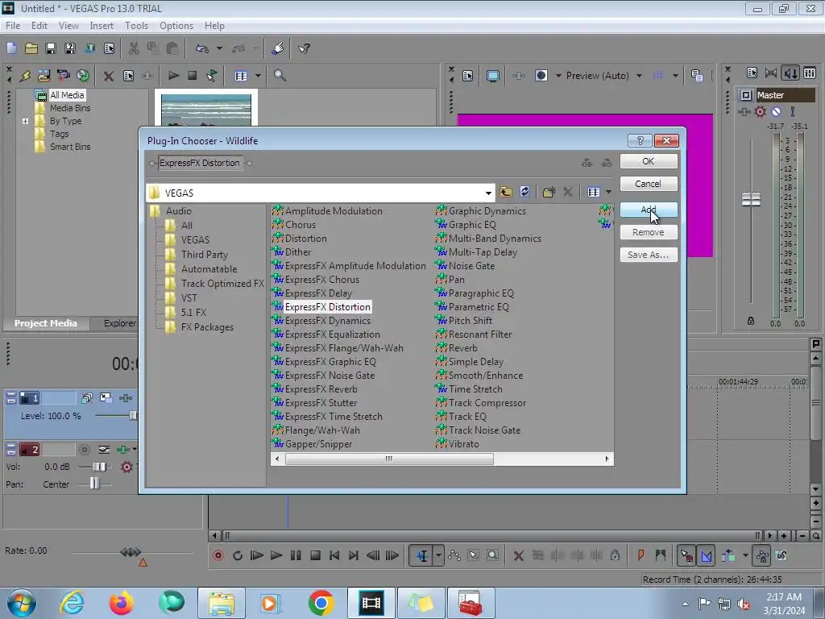This screenshot has height=619, width=825.
Task: Click the Stop button in transport
Action: click(x=315, y=556)
